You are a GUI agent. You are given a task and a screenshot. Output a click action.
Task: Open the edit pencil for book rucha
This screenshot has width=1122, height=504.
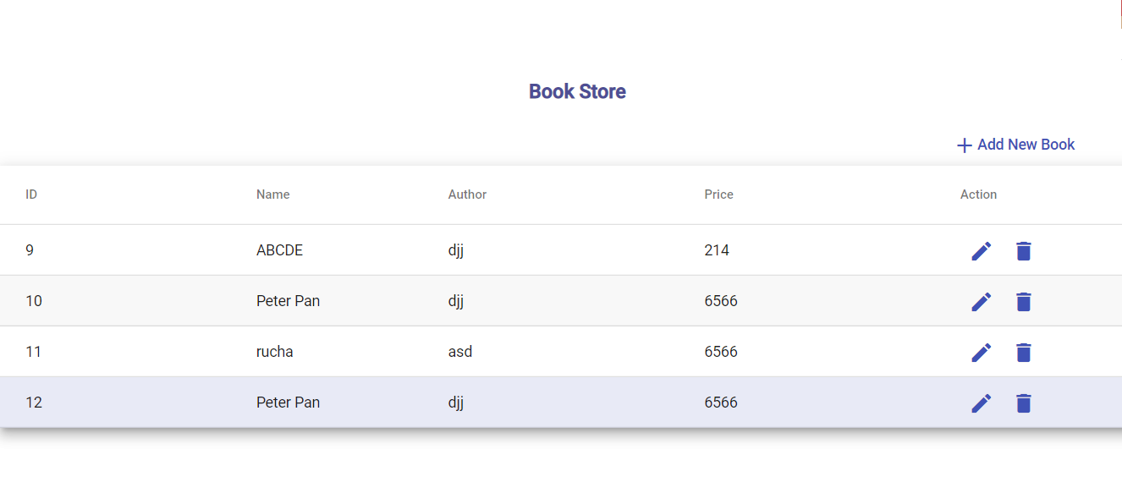(982, 352)
